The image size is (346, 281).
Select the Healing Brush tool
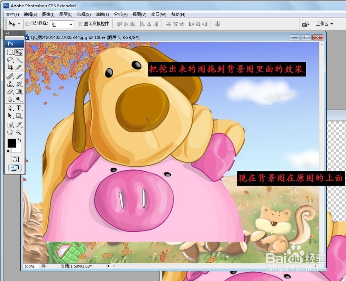click(x=10, y=76)
